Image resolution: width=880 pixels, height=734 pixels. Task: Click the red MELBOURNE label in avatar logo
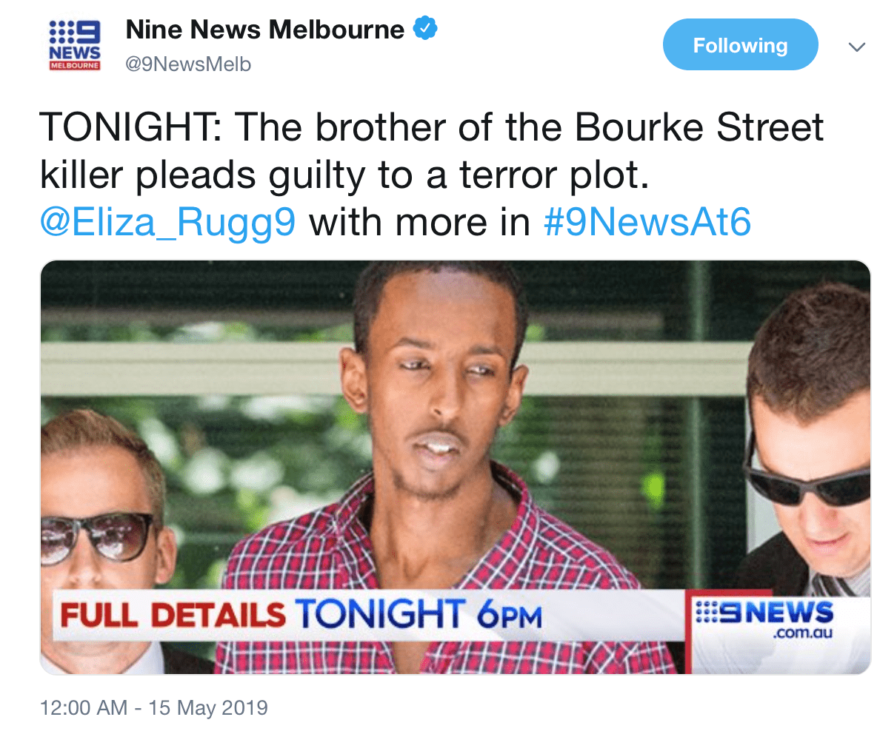[75, 66]
